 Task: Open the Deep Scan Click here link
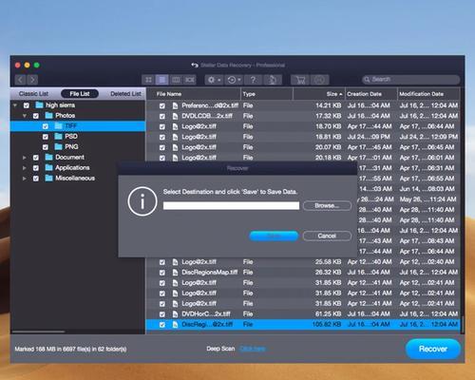pos(253,349)
